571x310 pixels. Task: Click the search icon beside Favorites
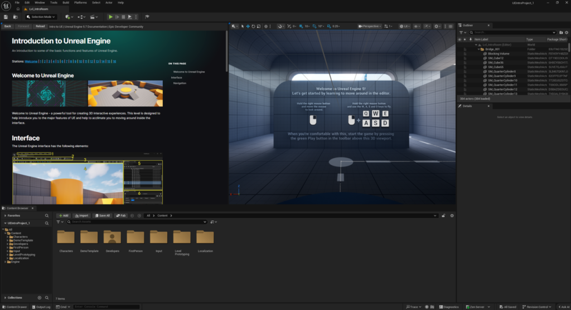(x=47, y=215)
